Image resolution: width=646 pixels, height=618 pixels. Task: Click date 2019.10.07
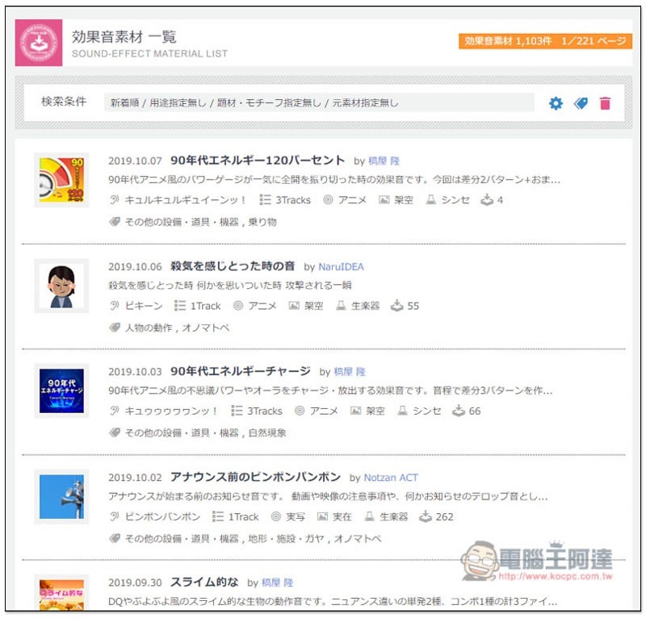pyautogui.click(x=135, y=161)
